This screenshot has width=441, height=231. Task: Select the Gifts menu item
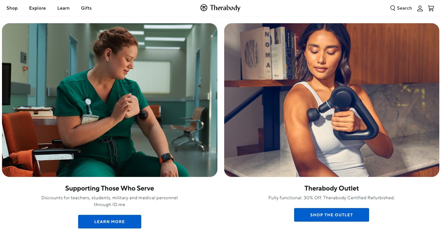86,8
